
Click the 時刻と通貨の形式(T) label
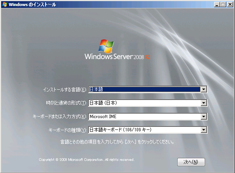click(x=66, y=103)
